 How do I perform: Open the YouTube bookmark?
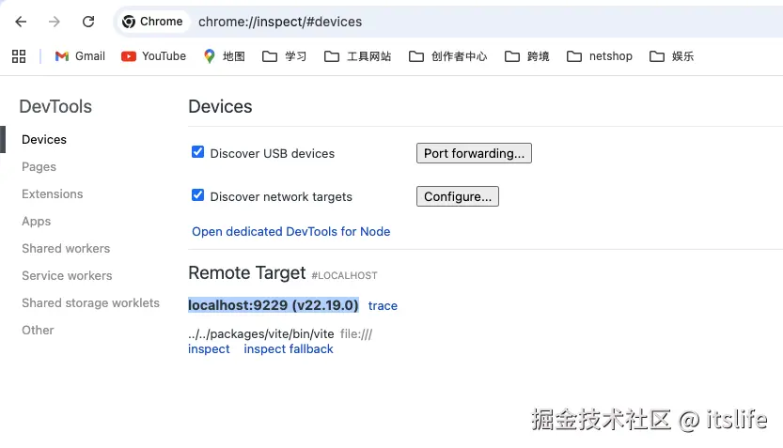pos(154,56)
